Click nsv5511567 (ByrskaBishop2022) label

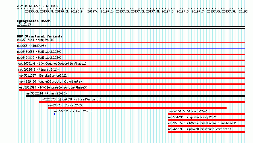(43, 75)
